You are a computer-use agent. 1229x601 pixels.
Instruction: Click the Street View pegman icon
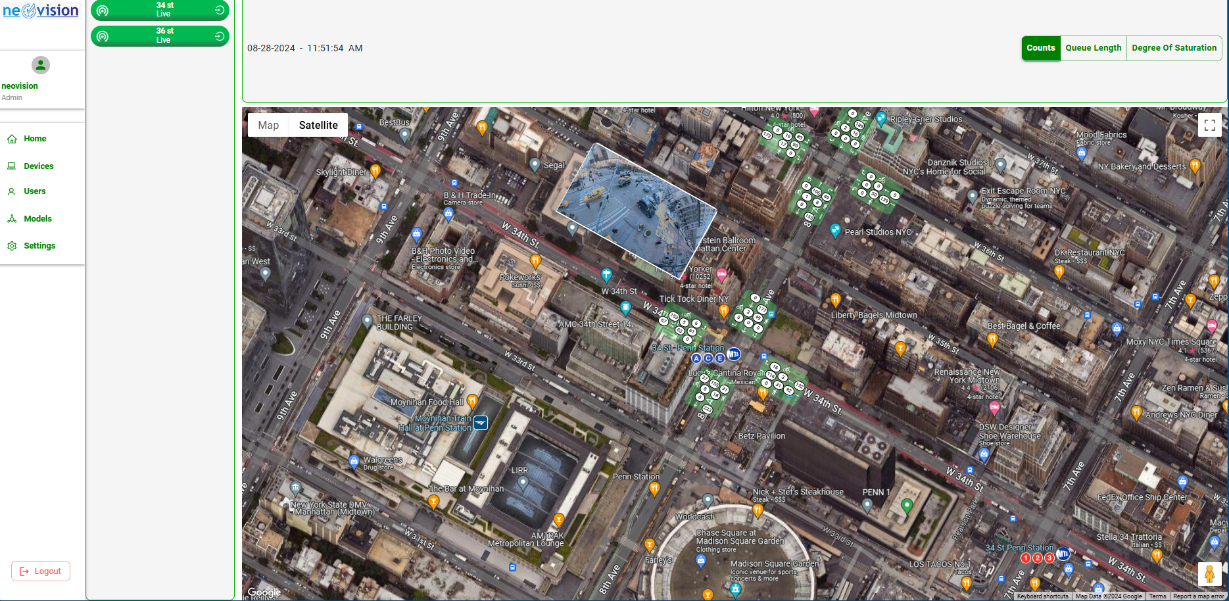tap(1209, 574)
